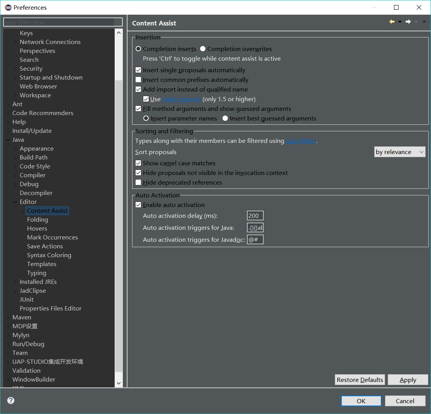The height and width of the screenshot is (414, 431).
Task: Open help via the question mark icon
Action: [10, 400]
